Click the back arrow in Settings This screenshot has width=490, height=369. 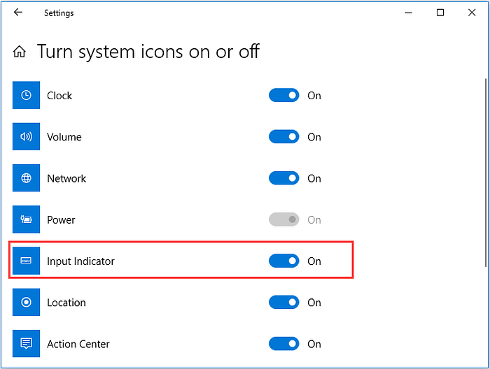click(x=18, y=12)
